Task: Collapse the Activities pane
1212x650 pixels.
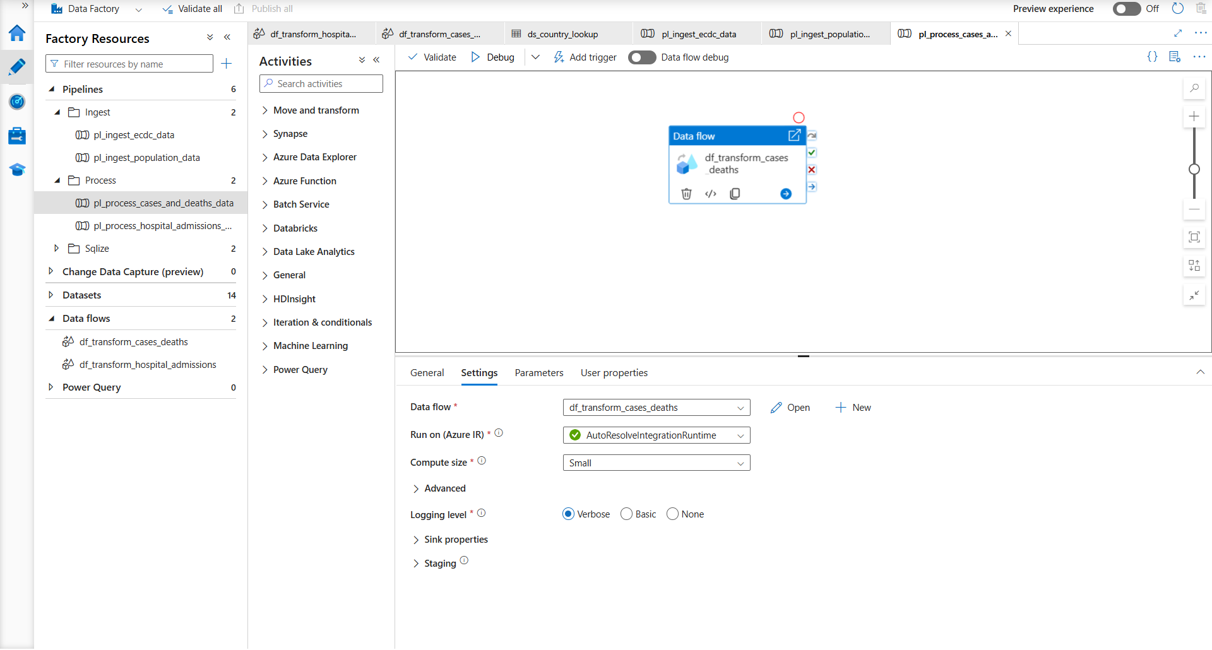Action: 377,60
